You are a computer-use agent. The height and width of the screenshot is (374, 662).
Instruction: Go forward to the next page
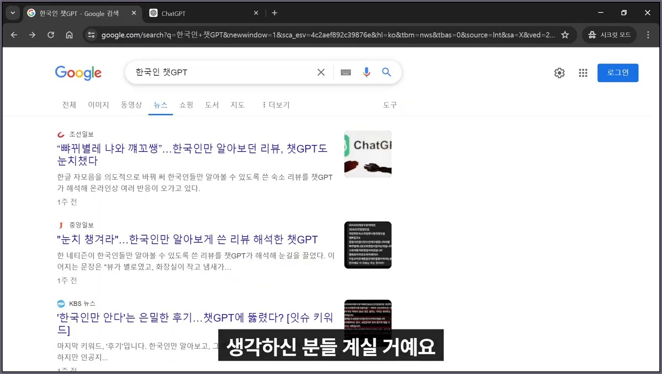pyautogui.click(x=32, y=35)
